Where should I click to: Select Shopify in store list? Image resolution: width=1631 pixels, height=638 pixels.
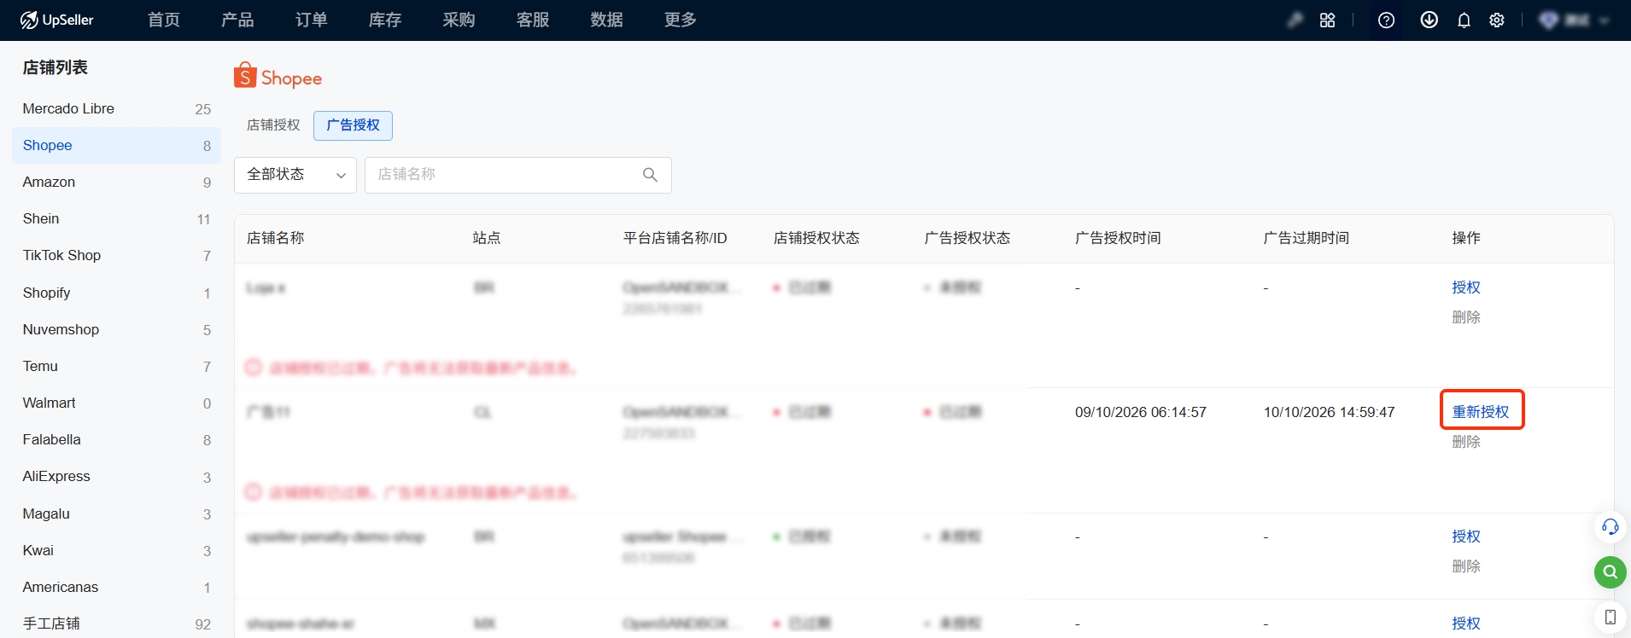tap(116, 293)
